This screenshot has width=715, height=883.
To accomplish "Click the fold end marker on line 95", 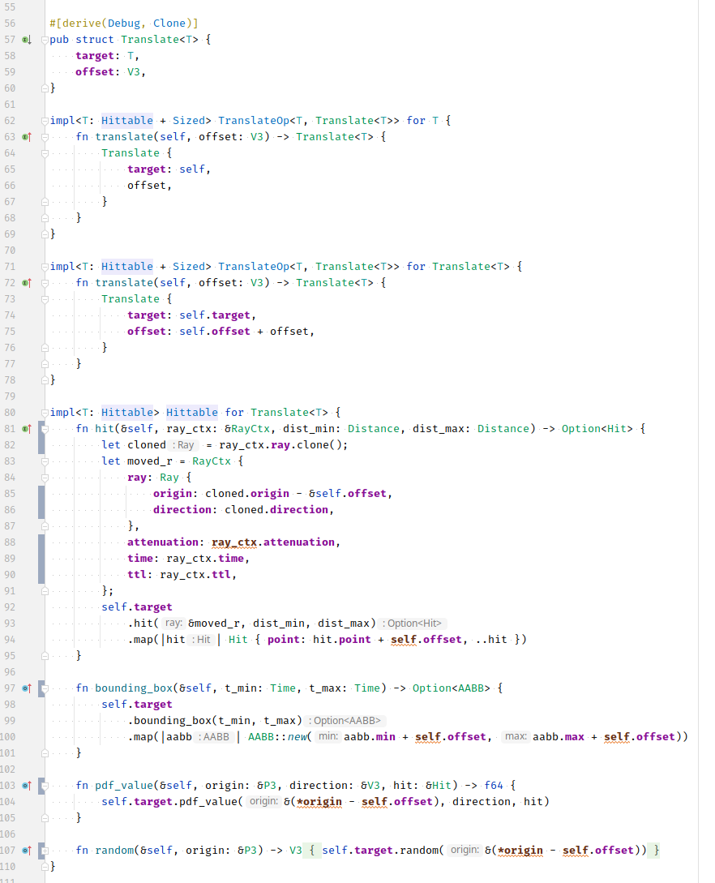I will click(45, 656).
